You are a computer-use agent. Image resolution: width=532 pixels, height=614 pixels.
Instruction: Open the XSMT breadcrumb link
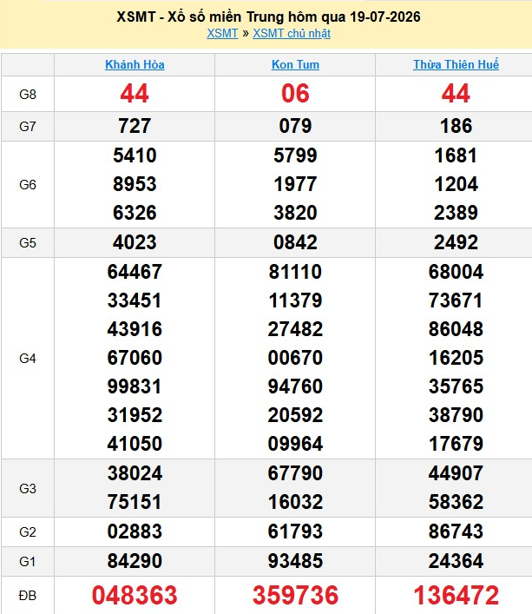[x=222, y=33]
